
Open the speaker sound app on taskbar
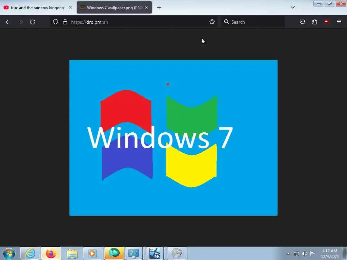pyautogui.click(x=177, y=253)
